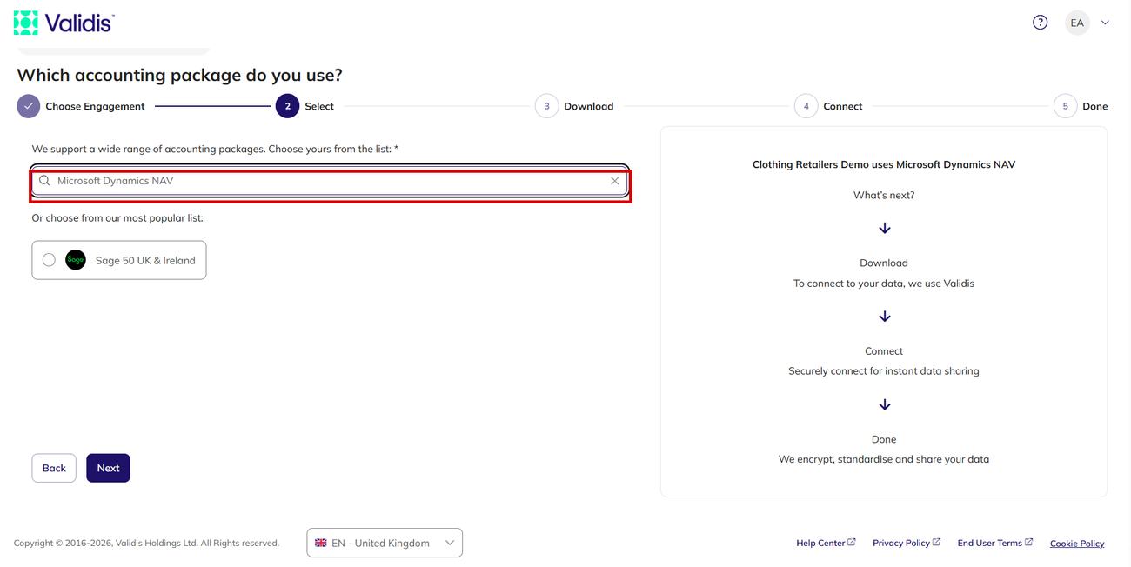Clear the Microsoft Dynamics NAV search field

[x=615, y=181]
